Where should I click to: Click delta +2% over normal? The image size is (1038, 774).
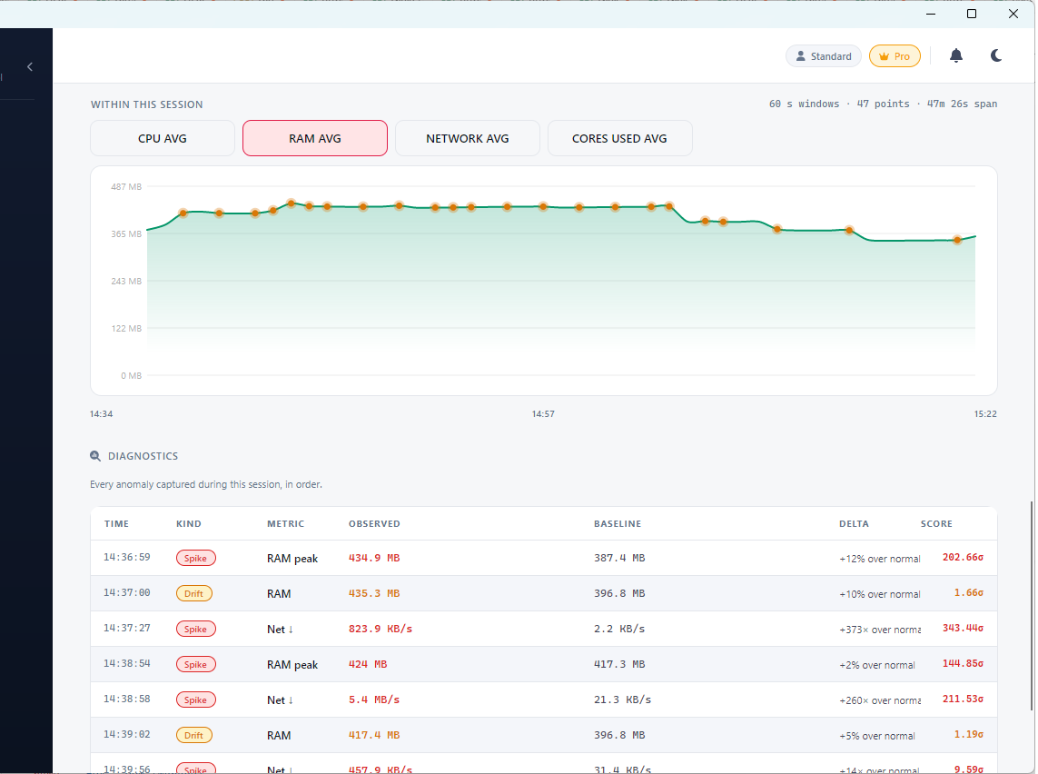click(877, 665)
